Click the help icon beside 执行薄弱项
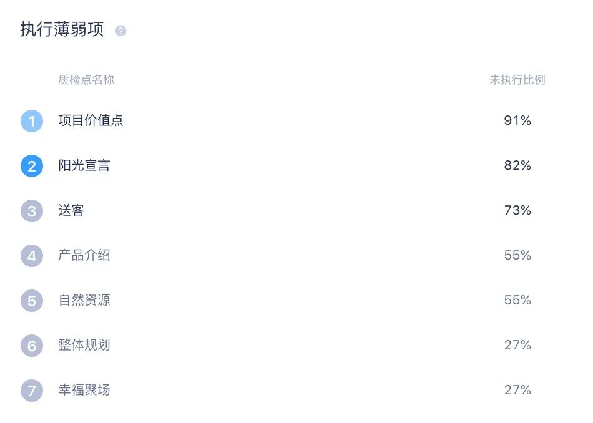Viewport: 593px width, 423px height. [121, 31]
